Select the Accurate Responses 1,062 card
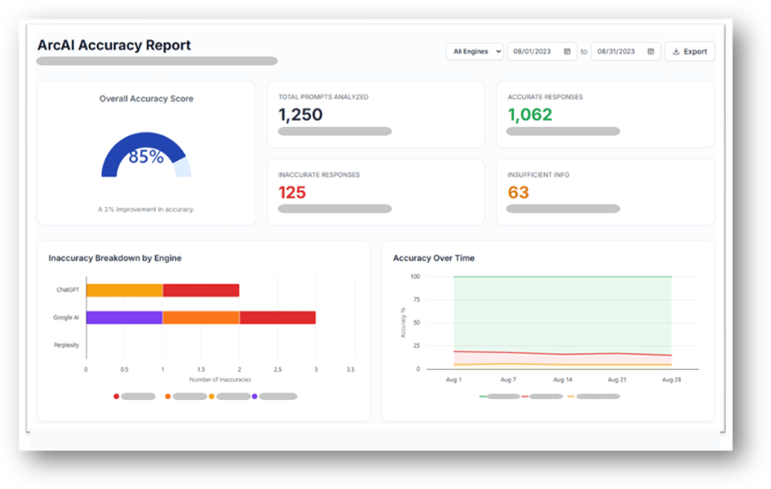 point(605,114)
